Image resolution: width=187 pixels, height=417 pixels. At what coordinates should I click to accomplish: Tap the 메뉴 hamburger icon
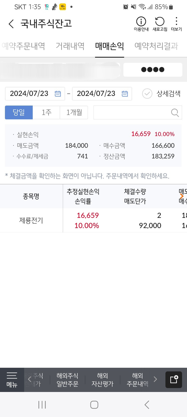pyautogui.click(x=12, y=379)
